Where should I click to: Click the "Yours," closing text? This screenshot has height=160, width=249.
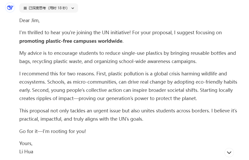click(x=26, y=143)
